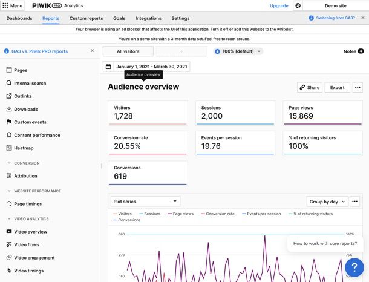
Task: Toggle the Conversions series in legend
Action: (x=127, y=220)
